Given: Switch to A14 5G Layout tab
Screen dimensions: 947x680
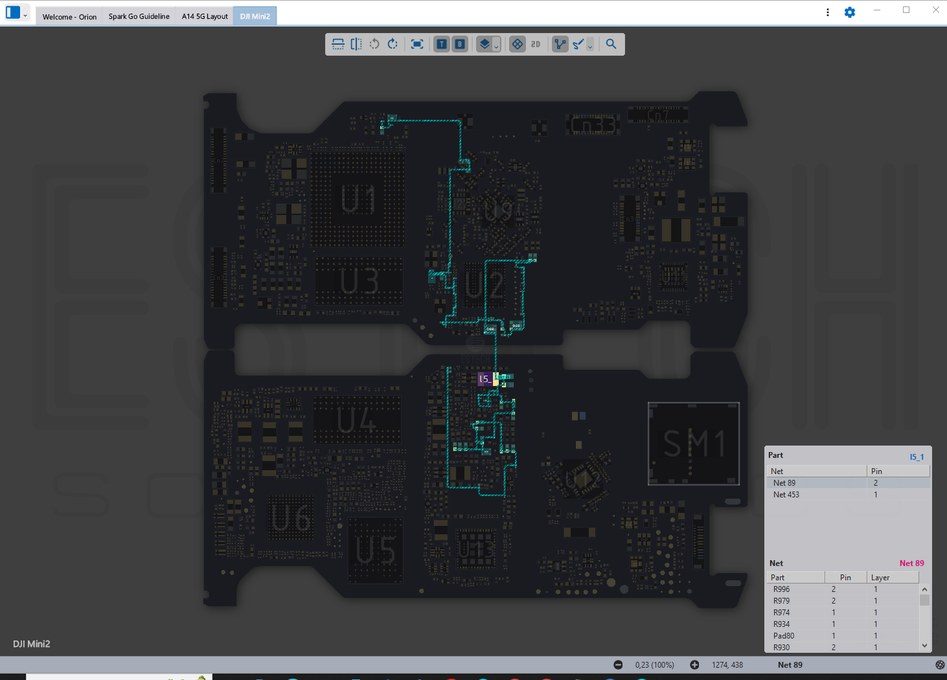Looking at the screenshot, I should pos(205,17).
